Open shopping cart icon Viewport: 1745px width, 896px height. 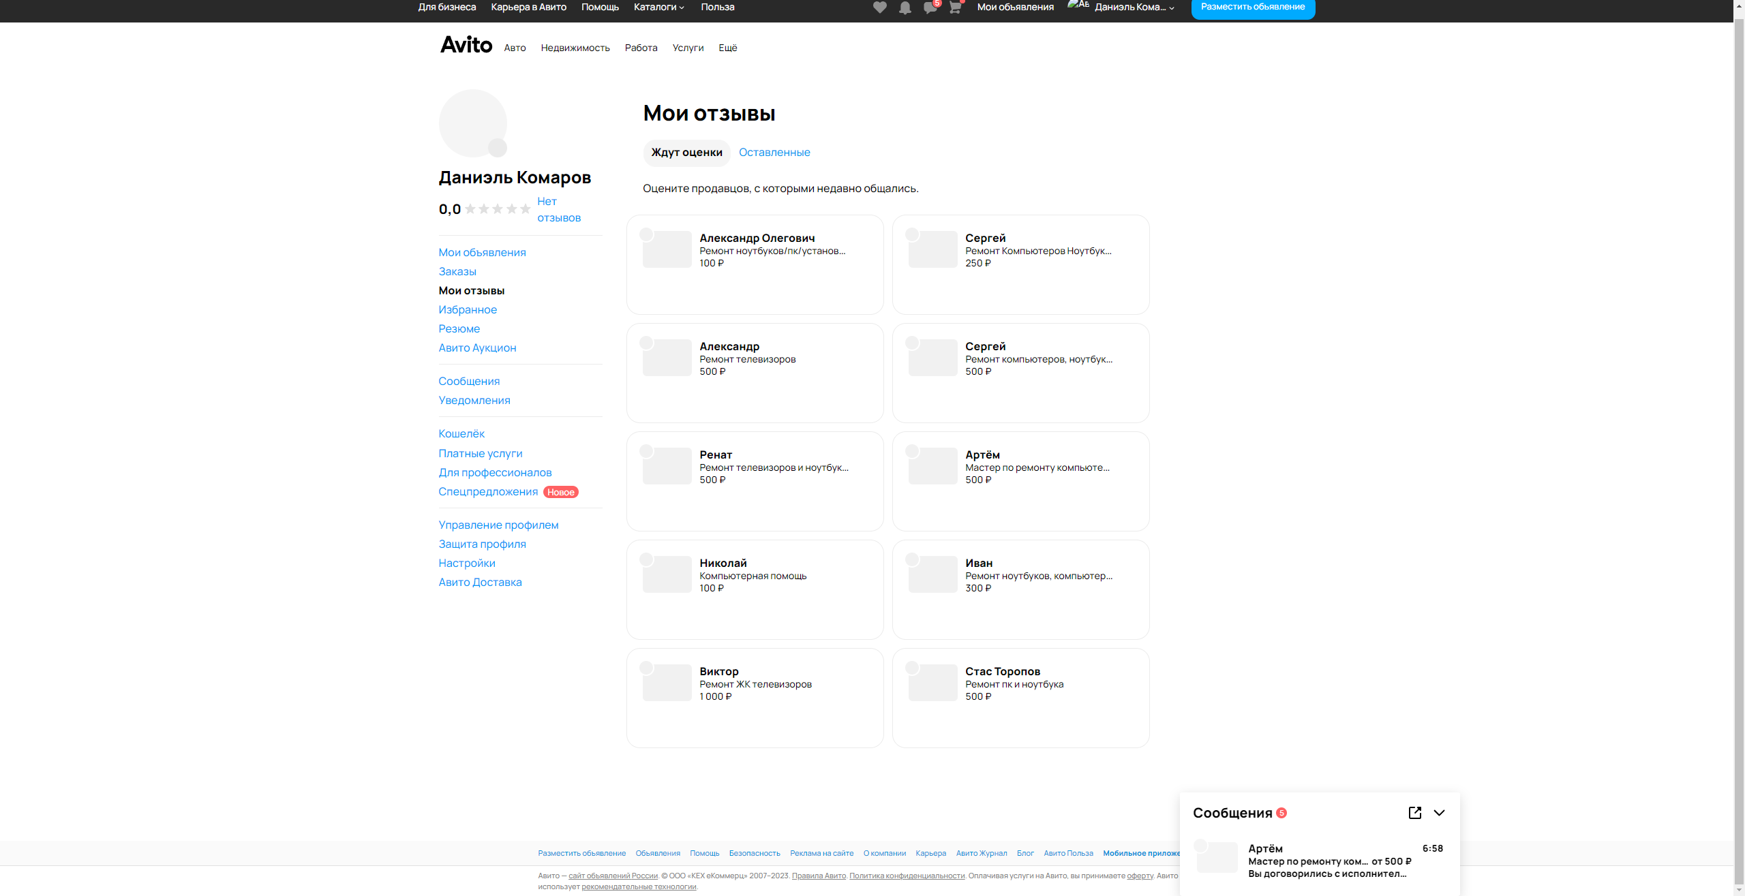[955, 7]
